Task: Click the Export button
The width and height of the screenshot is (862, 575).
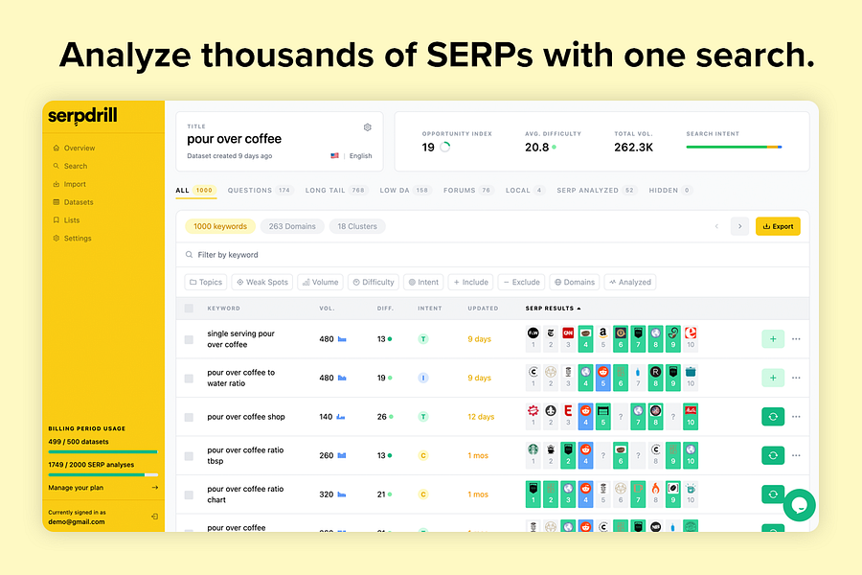Action: pyautogui.click(x=778, y=226)
